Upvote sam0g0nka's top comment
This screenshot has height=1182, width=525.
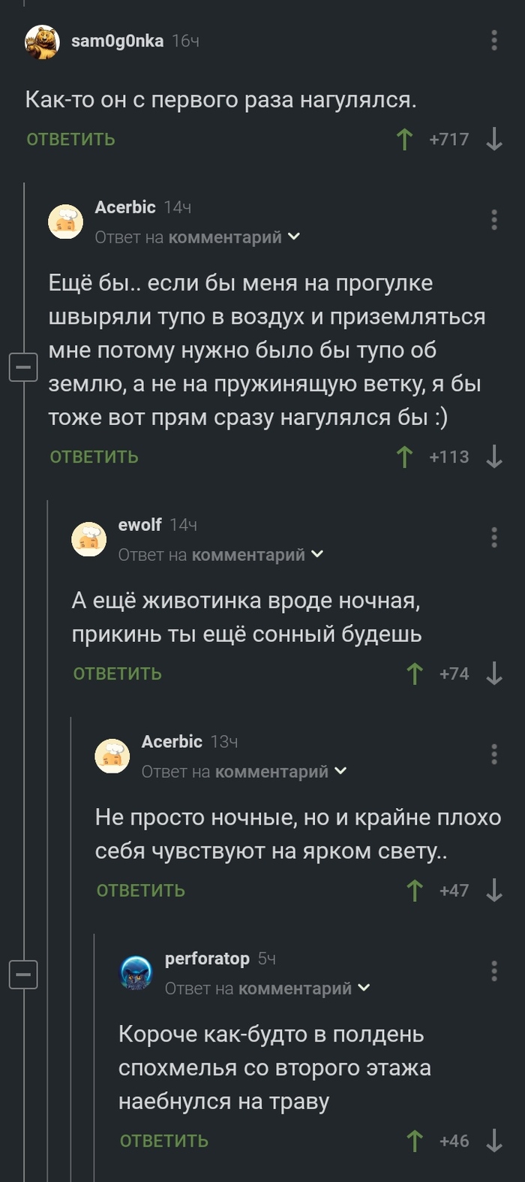405,139
